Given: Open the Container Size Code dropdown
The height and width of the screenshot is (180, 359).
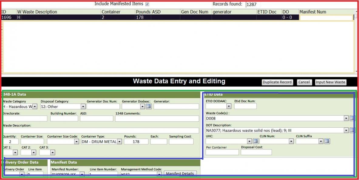Looking at the screenshot, I should pos(76,142).
